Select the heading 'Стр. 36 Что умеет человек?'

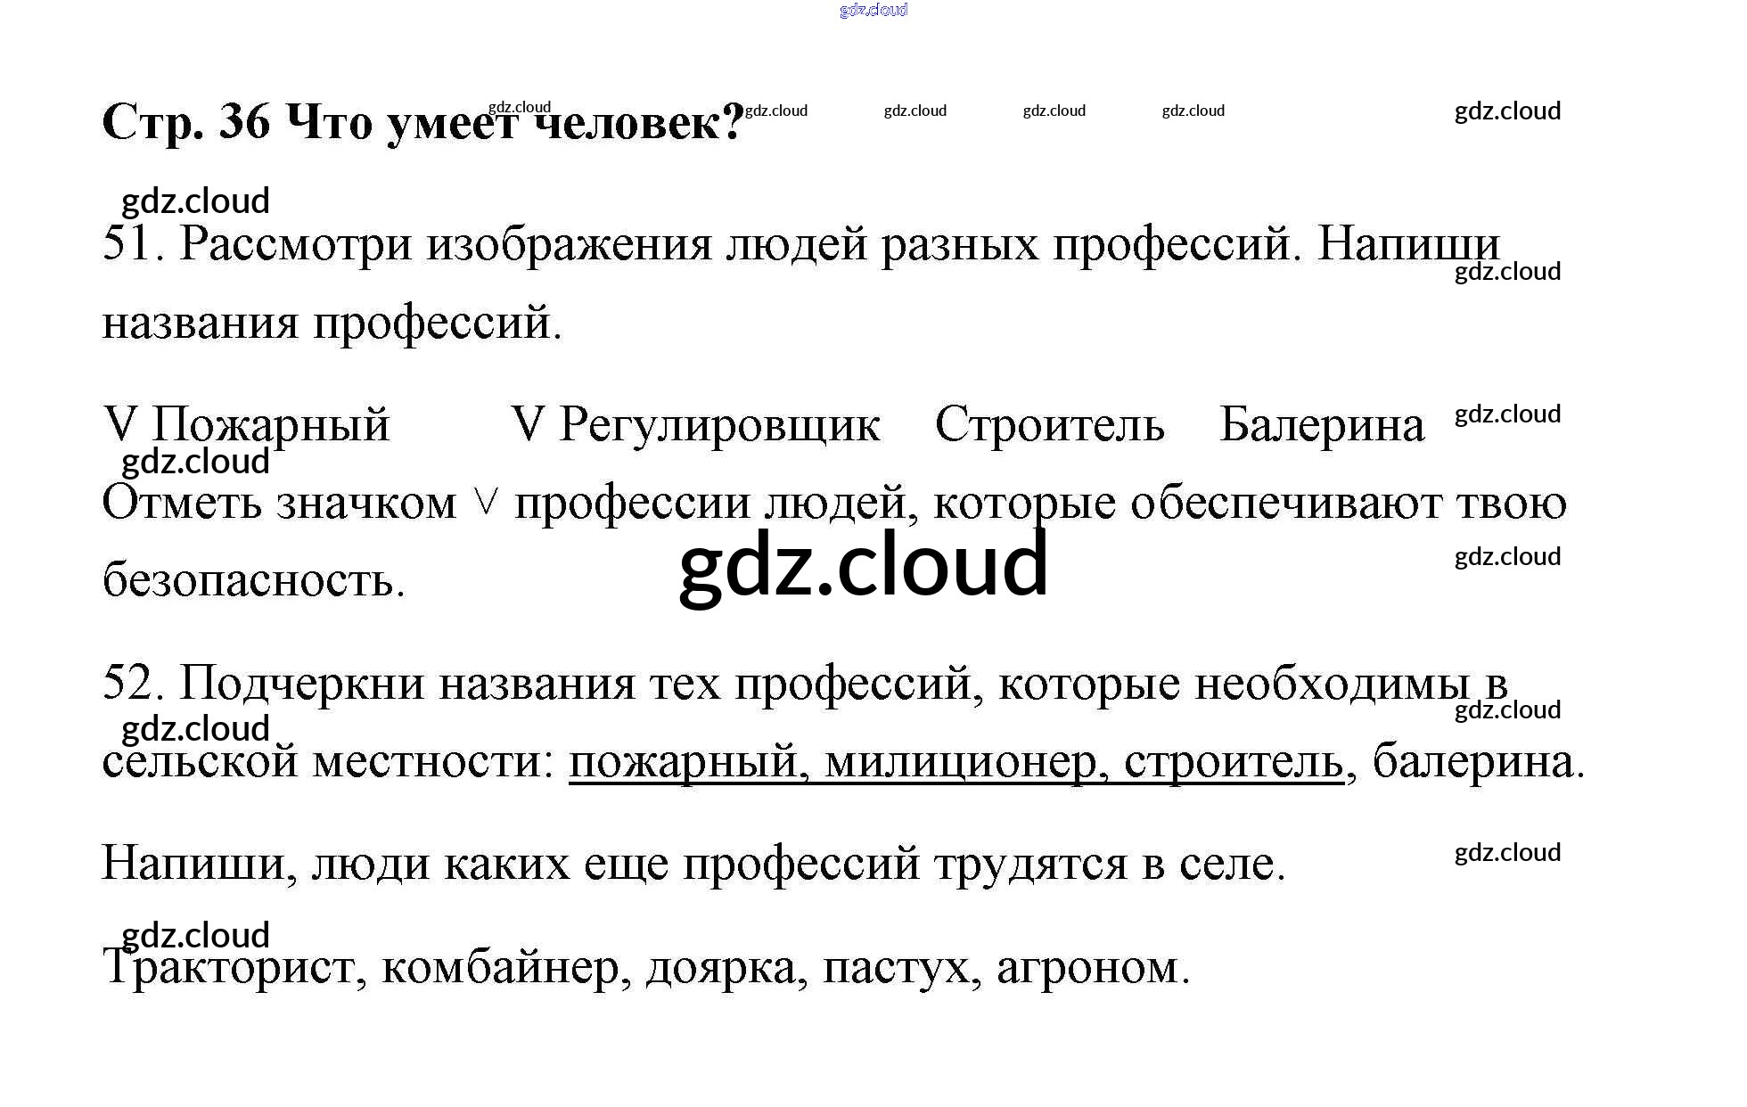(x=422, y=122)
